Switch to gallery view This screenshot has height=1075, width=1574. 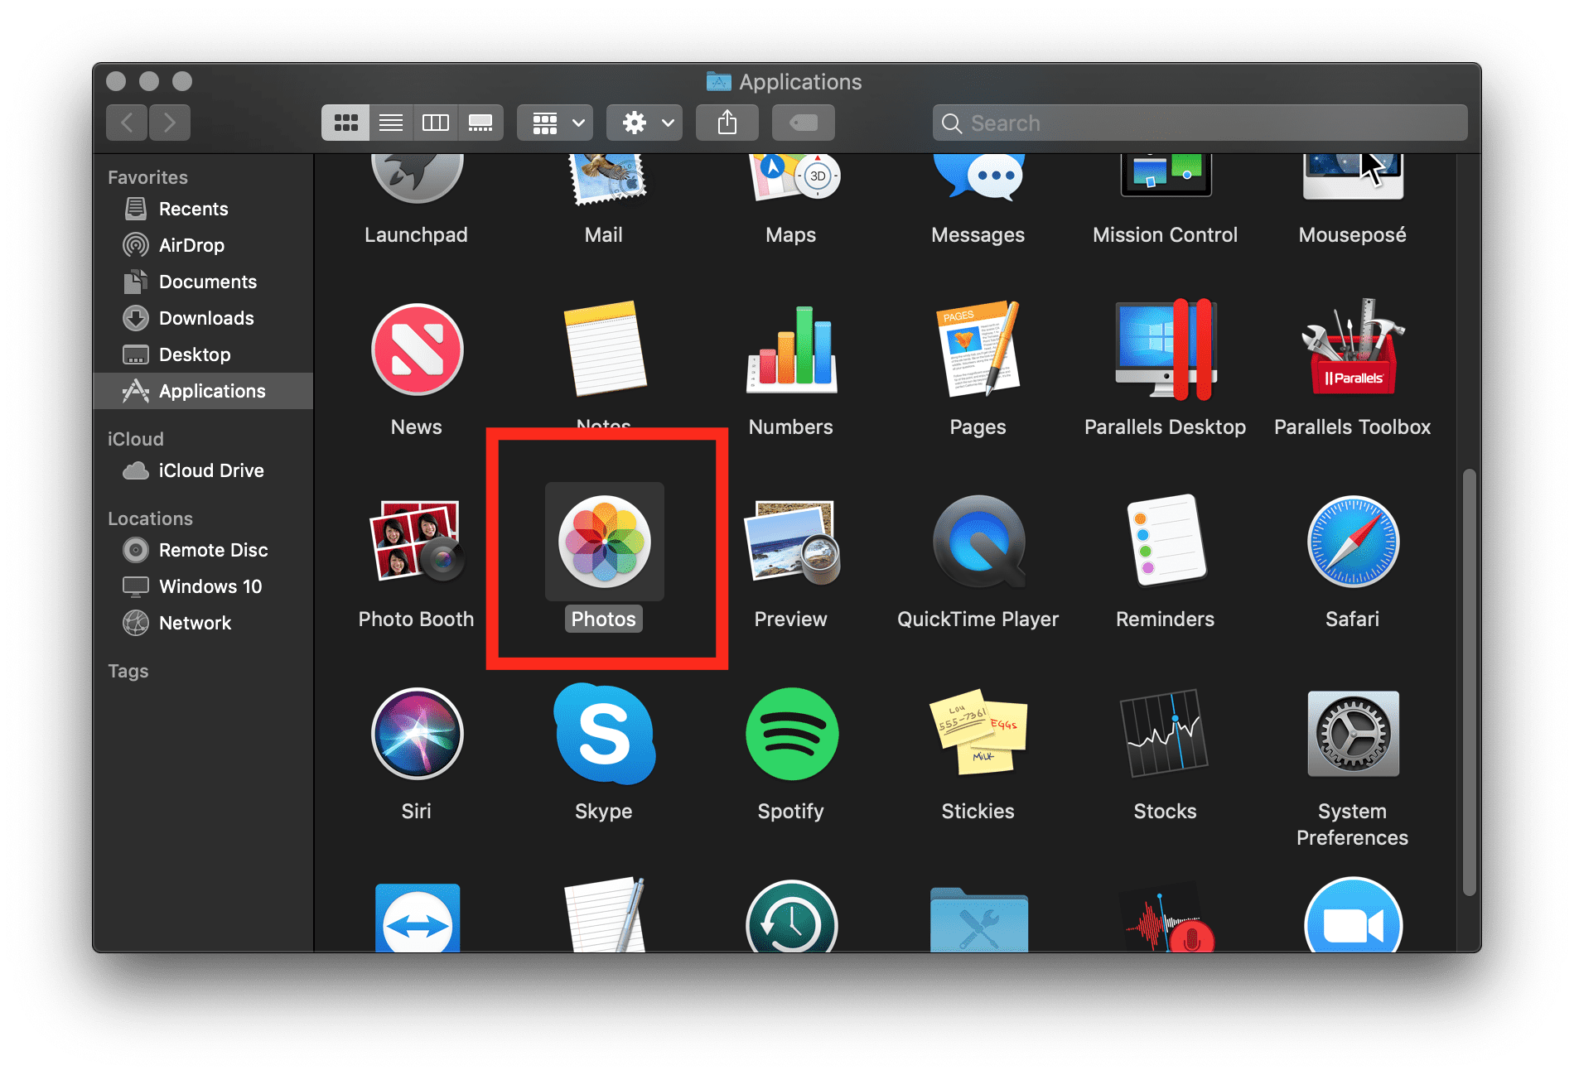click(480, 122)
